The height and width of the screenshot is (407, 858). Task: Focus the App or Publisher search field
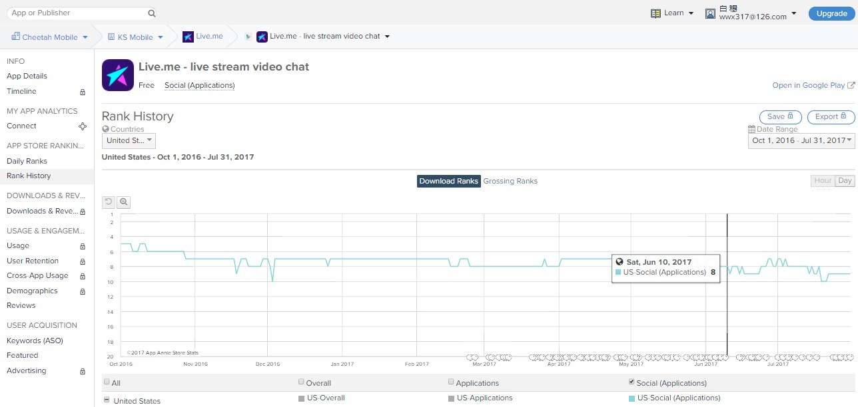tap(77, 13)
